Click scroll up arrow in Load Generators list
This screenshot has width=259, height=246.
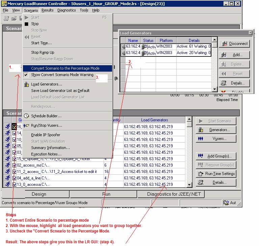(x=214, y=40)
